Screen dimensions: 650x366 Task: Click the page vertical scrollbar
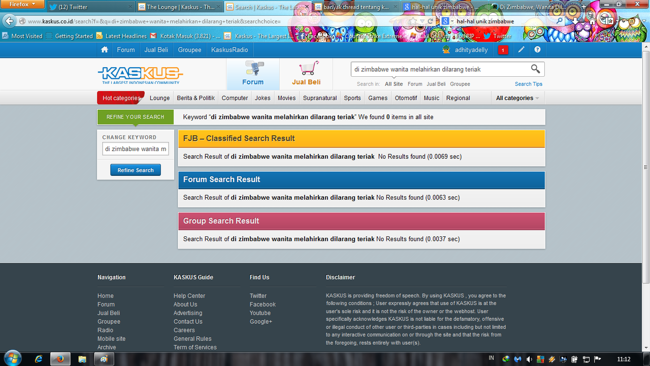pos(646,167)
